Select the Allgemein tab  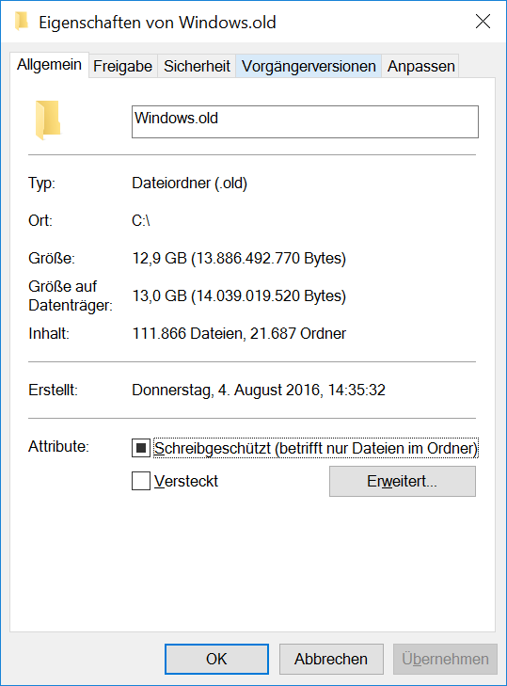pyautogui.click(x=50, y=65)
